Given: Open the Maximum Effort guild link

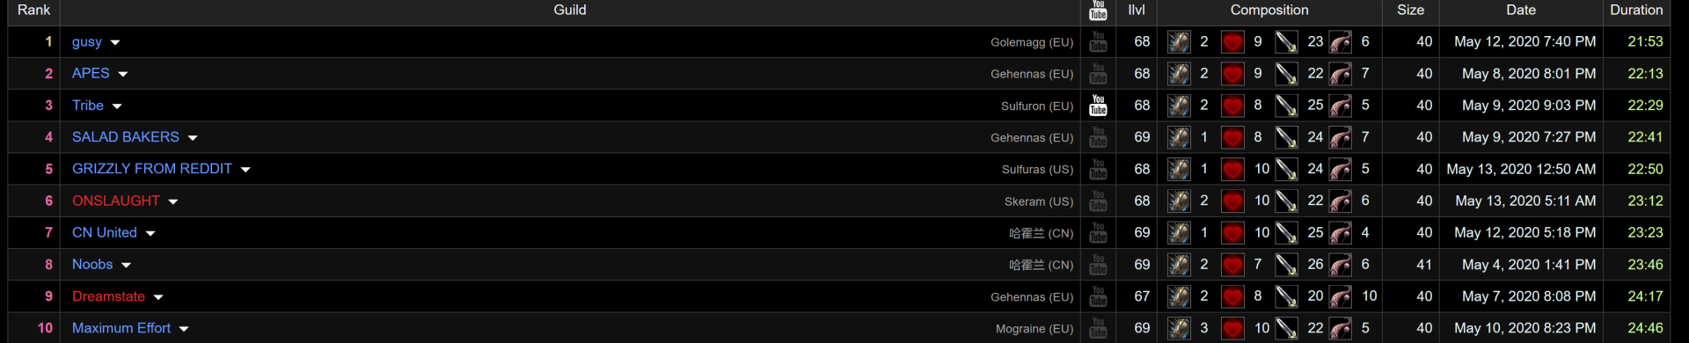Looking at the screenshot, I should tap(121, 328).
